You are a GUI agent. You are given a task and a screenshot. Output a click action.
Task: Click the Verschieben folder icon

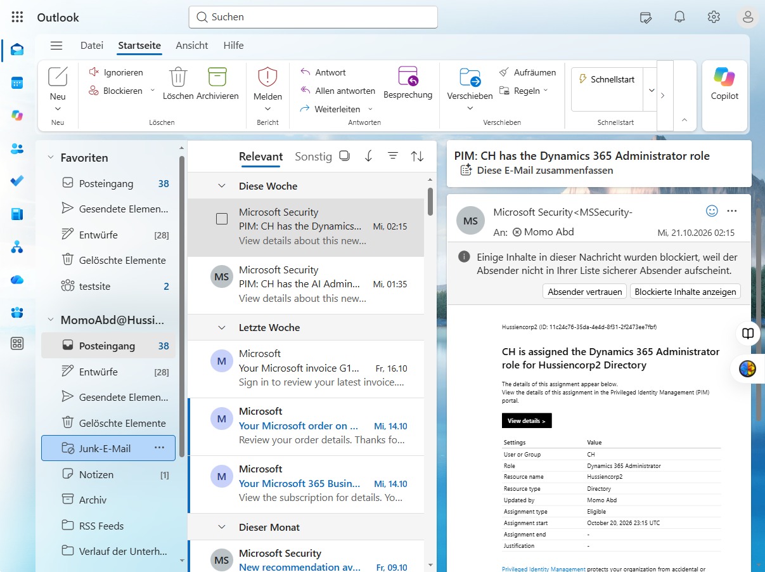[470, 77]
